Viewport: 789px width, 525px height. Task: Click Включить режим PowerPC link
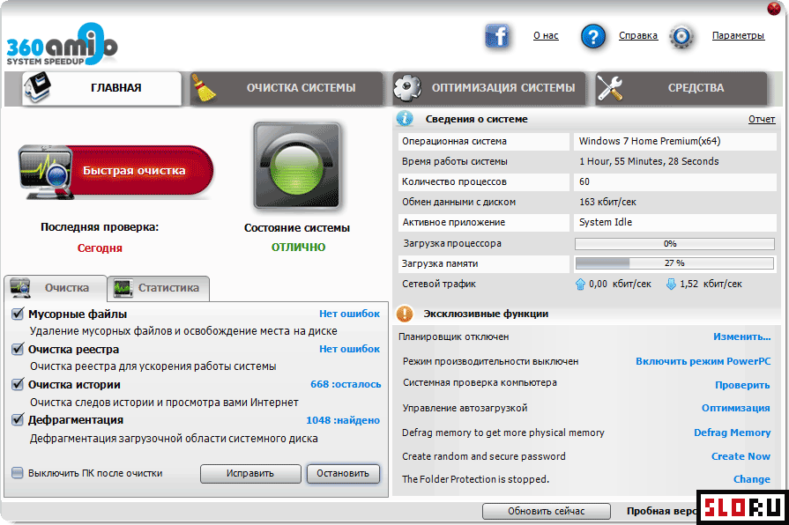pyautogui.click(x=703, y=361)
